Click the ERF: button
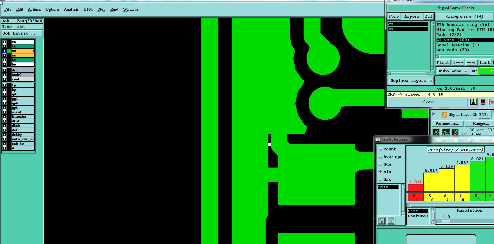Screen dimensions: 494x244 coord(484,115)
